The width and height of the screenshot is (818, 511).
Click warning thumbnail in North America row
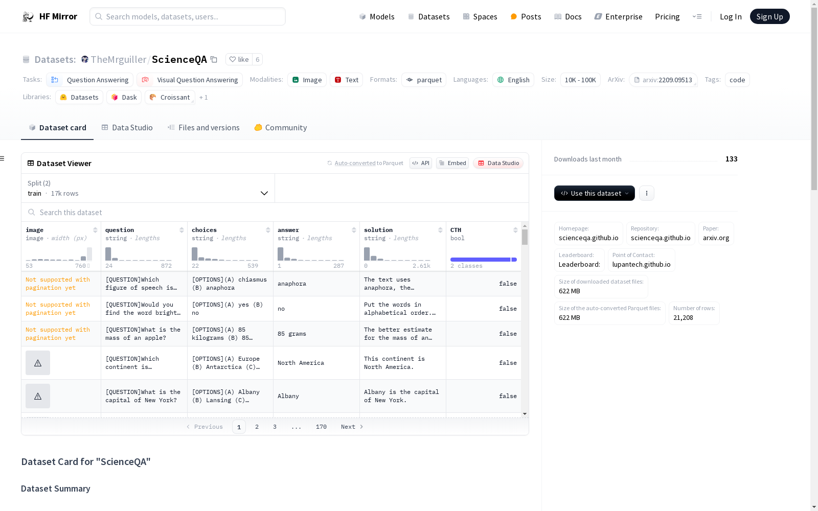[38, 363]
